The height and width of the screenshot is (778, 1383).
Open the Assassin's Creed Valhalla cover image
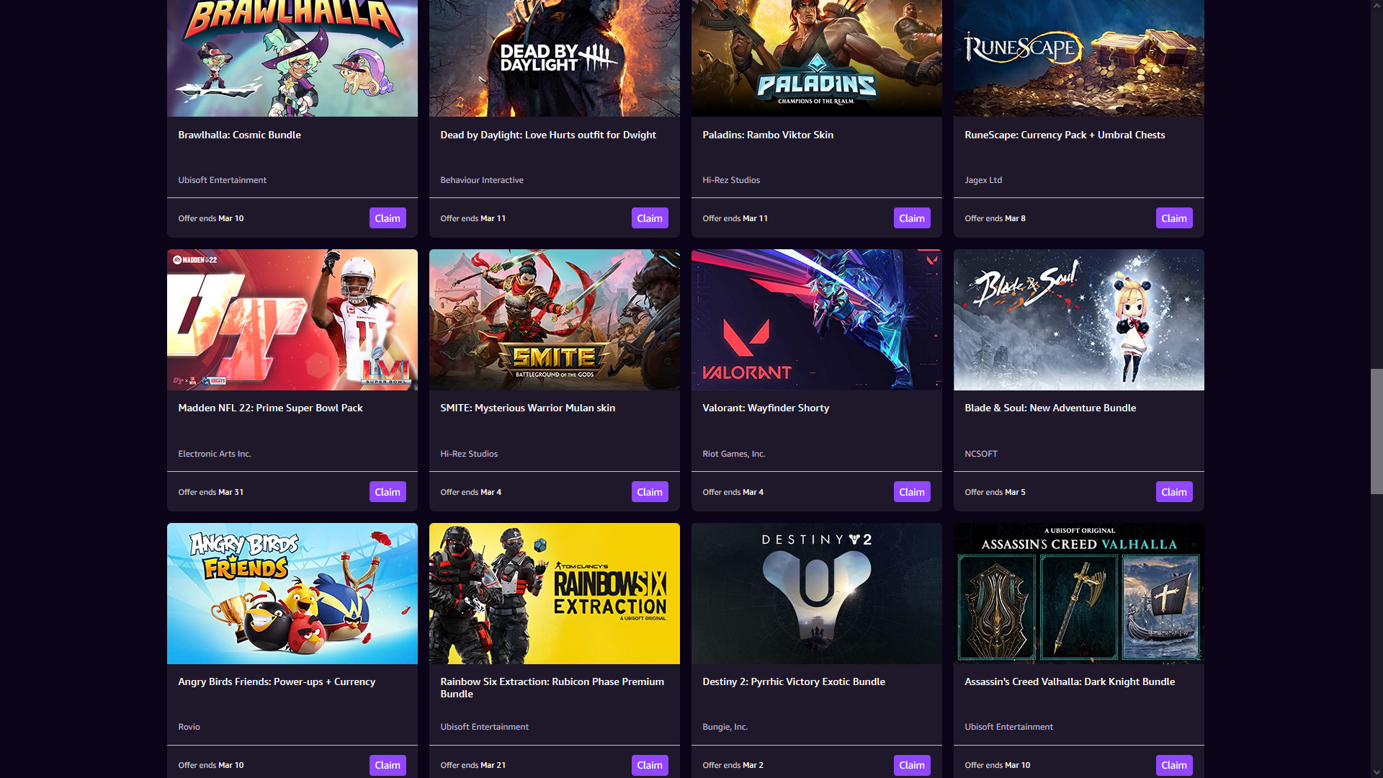click(1079, 594)
